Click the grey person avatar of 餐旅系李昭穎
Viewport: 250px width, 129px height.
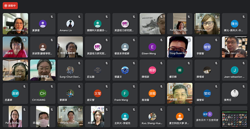pos(125,47)
